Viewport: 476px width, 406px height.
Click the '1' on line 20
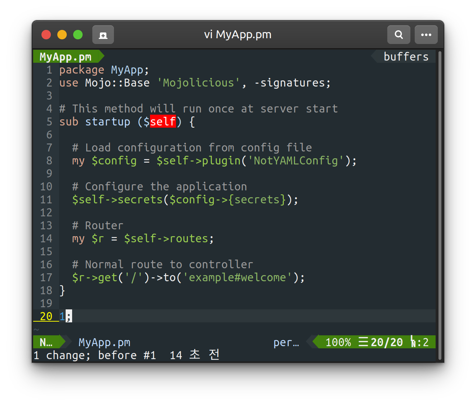[x=62, y=316]
